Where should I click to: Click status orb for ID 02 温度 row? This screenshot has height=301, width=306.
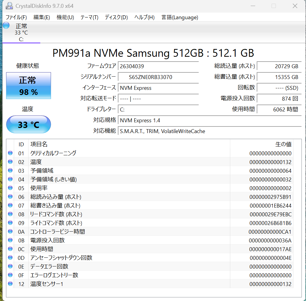(10, 162)
